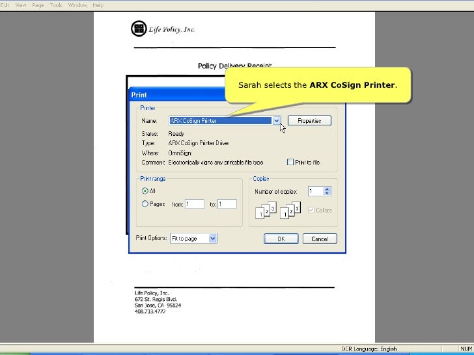Click the Policy Delivery Receipt heading
This screenshot has width=474, height=355.
click(235, 66)
